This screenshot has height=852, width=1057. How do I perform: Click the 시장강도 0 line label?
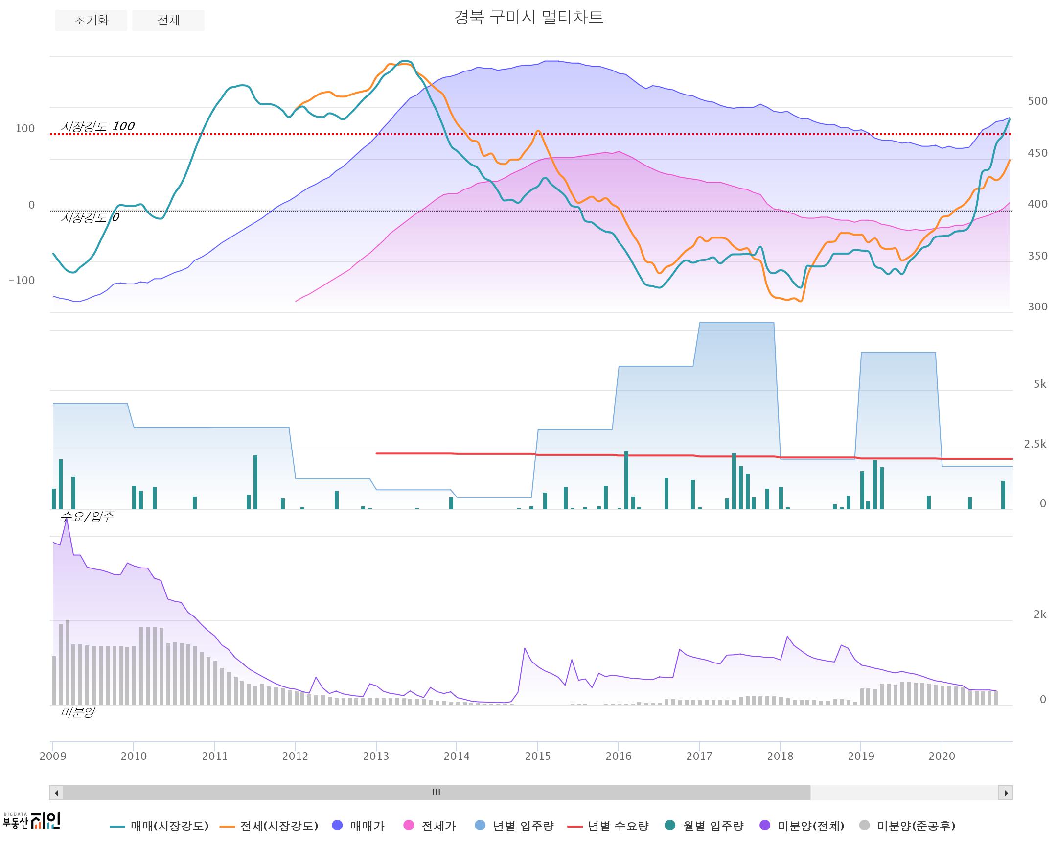tap(90, 217)
